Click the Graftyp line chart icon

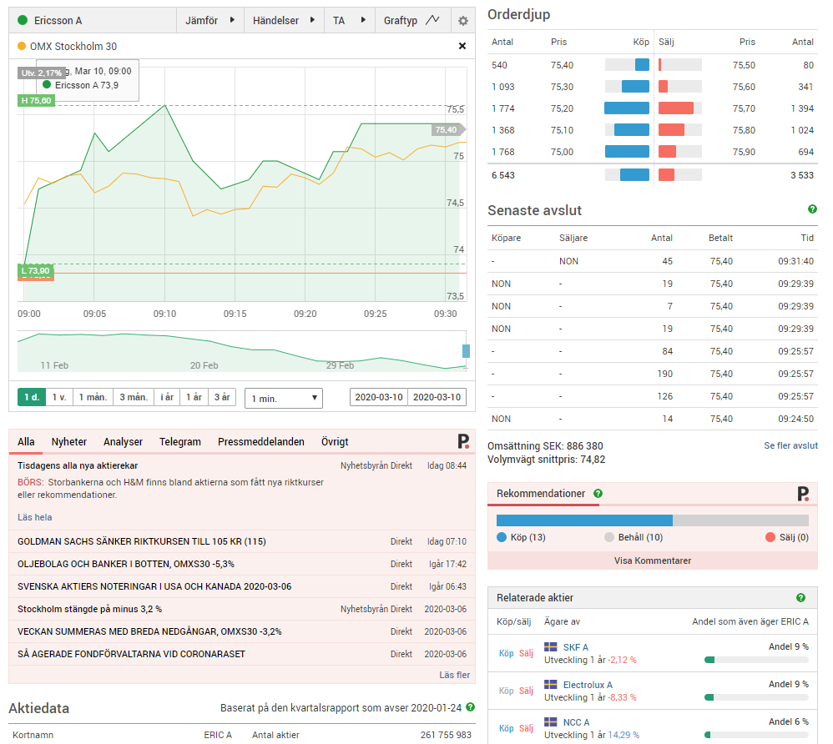(432, 21)
